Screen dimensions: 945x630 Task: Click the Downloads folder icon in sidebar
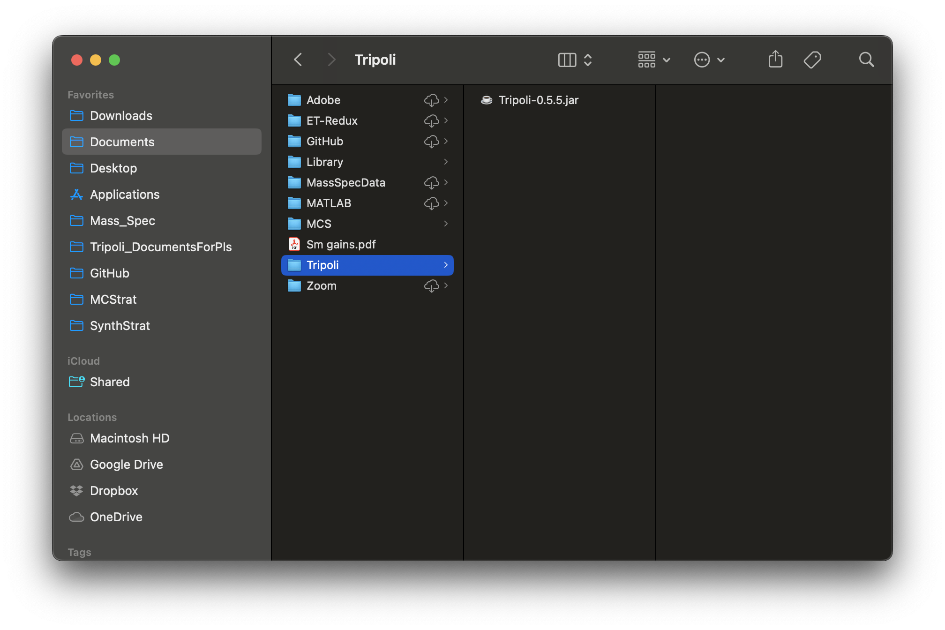coord(76,115)
